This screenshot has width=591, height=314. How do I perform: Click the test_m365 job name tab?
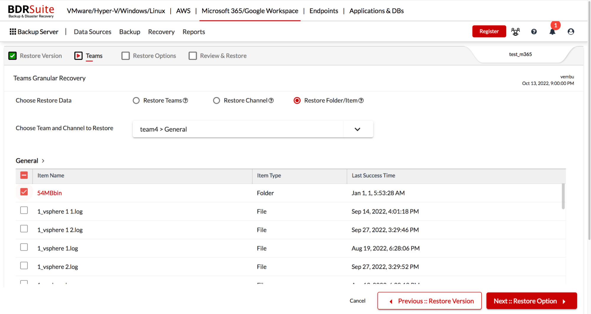pos(520,54)
